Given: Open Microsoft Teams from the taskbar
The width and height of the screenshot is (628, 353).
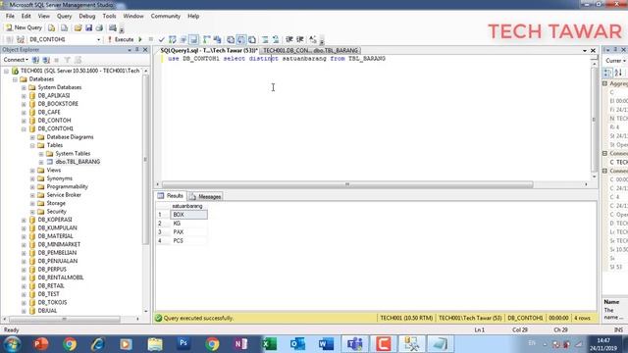Looking at the screenshot, I should (x=354, y=344).
